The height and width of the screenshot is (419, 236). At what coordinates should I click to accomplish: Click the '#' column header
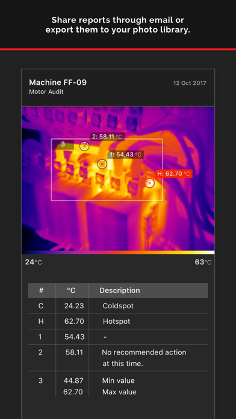pos(41,290)
